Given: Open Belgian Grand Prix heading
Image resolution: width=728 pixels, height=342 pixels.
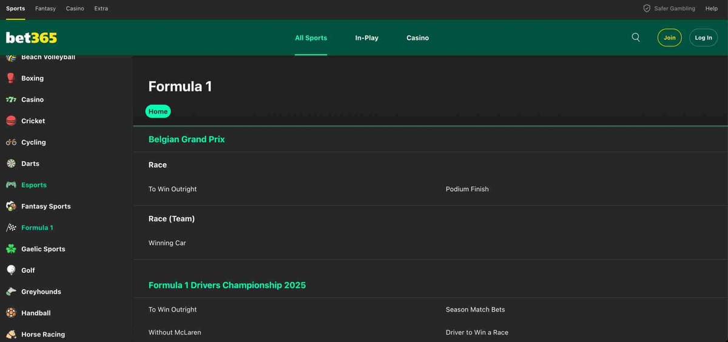Looking at the screenshot, I should point(187,139).
